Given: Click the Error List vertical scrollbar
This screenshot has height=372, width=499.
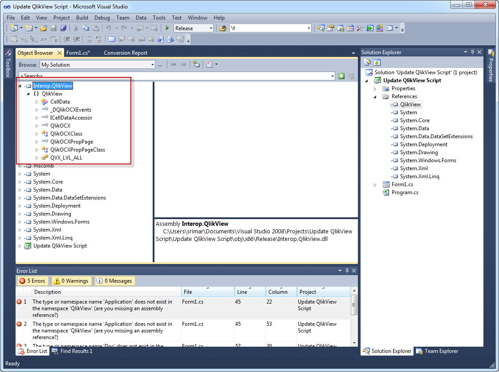Looking at the screenshot, I should 354,316.
